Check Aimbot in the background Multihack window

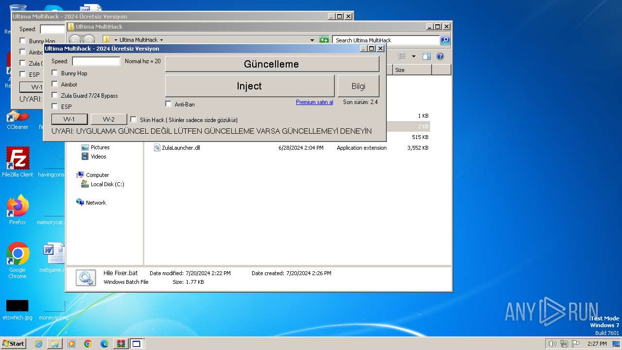(22, 52)
